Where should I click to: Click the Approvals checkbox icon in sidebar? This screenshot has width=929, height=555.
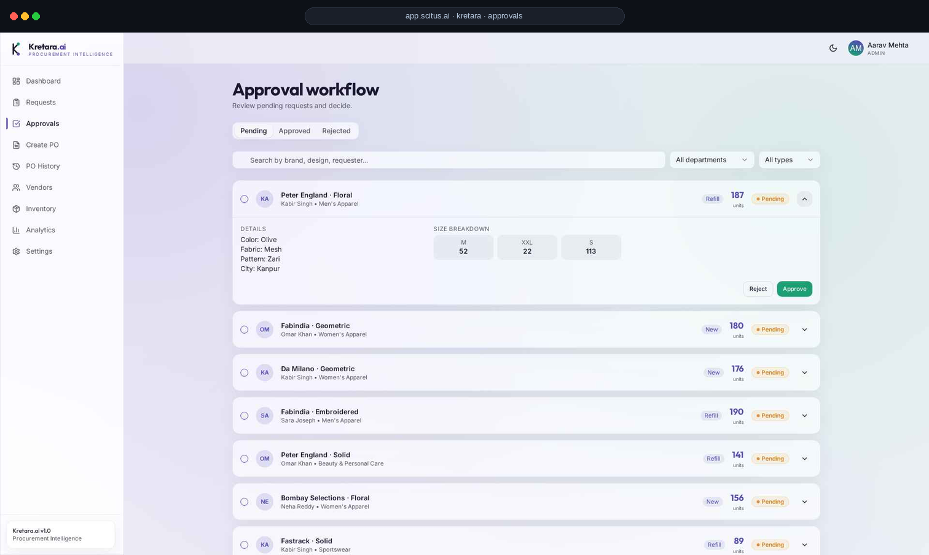coord(17,124)
